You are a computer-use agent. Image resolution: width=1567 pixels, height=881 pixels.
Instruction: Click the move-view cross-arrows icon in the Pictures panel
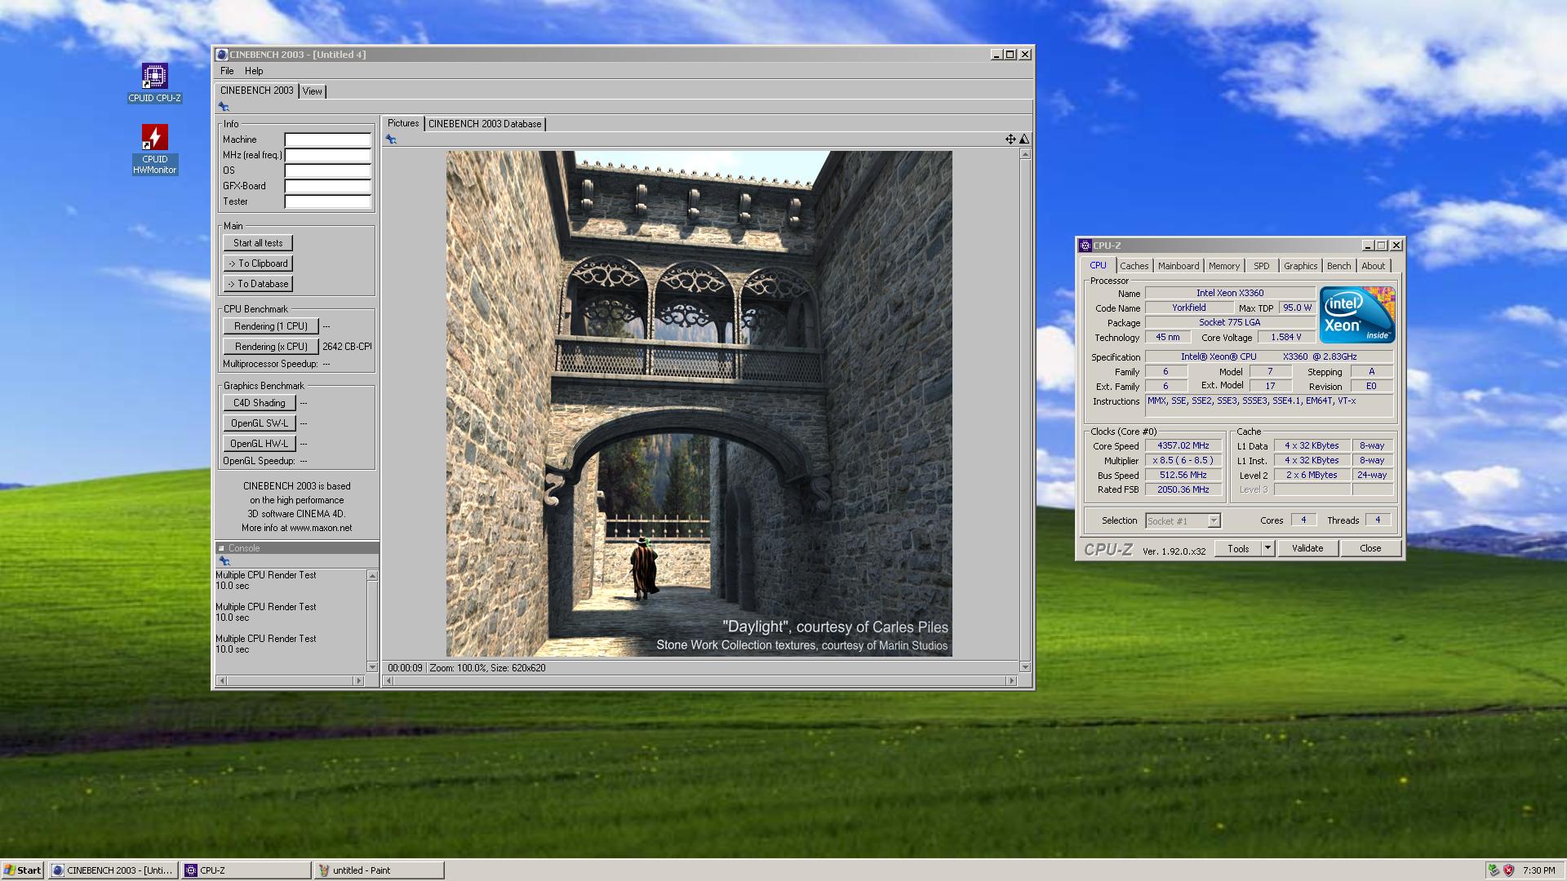coord(1010,139)
